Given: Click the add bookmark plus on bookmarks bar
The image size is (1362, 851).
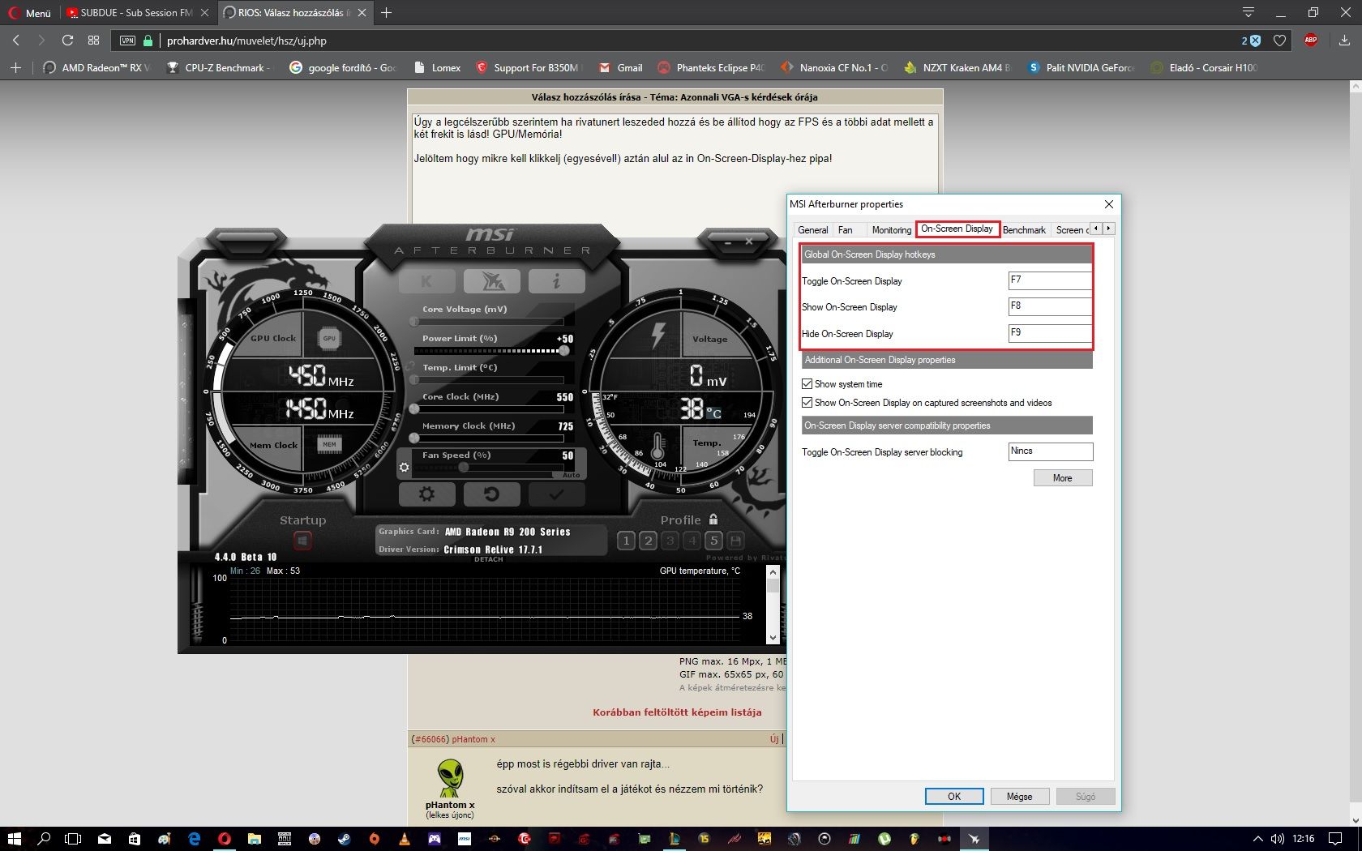Looking at the screenshot, I should coord(15,68).
